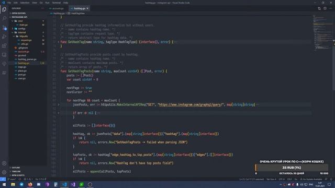The width and height of the screenshot is (335, 188).
Task: Open account.go in the explorer tree
Action: [x=24, y=52]
